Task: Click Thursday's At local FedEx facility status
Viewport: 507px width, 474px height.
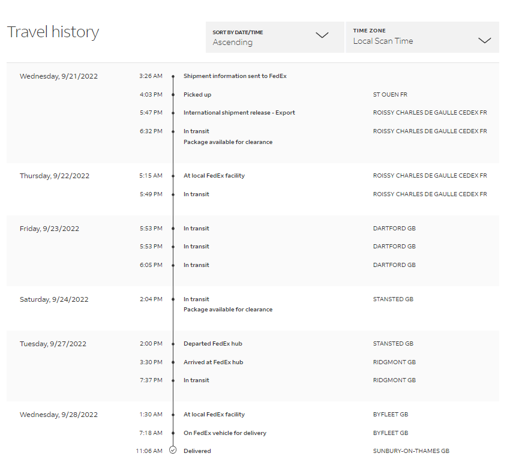Action: coord(214,176)
